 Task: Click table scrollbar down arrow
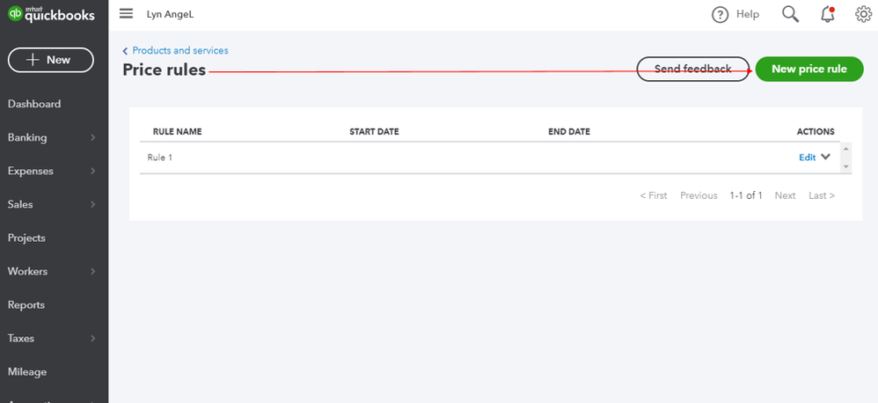click(x=845, y=167)
